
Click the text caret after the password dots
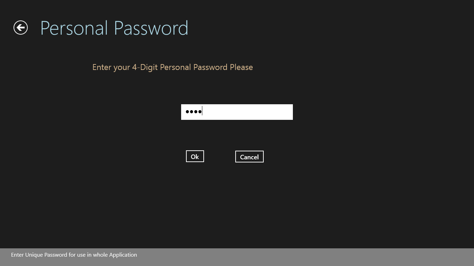[202, 112]
